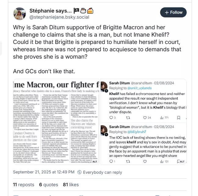Click the heart icon showing 24 likes

[x=145, y=117]
